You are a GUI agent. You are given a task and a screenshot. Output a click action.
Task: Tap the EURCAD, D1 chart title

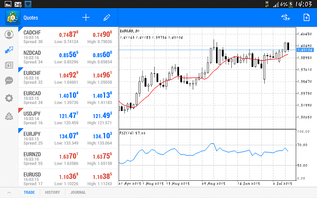click(130, 31)
